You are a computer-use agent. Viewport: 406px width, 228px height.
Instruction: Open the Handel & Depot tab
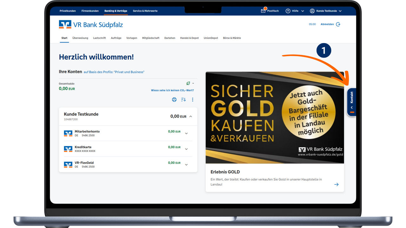(x=189, y=38)
